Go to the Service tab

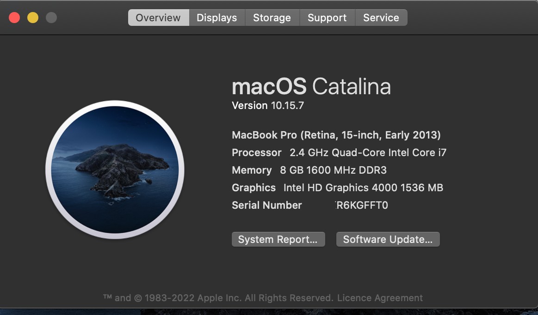pos(381,18)
